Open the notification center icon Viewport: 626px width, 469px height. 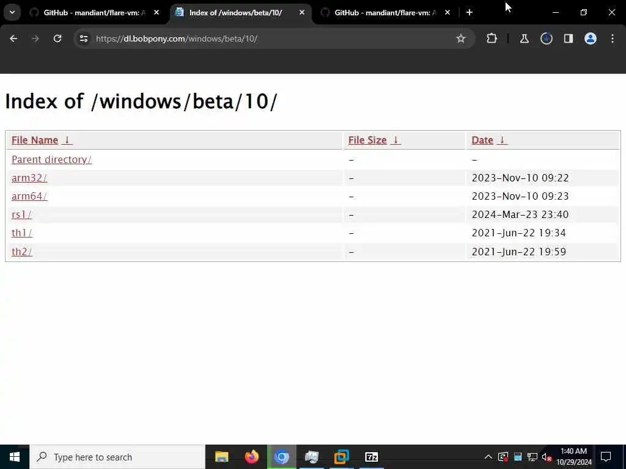click(606, 457)
